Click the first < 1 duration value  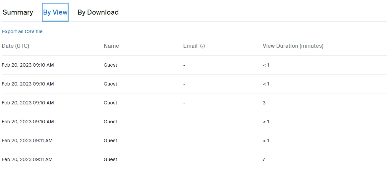pyautogui.click(x=266, y=65)
